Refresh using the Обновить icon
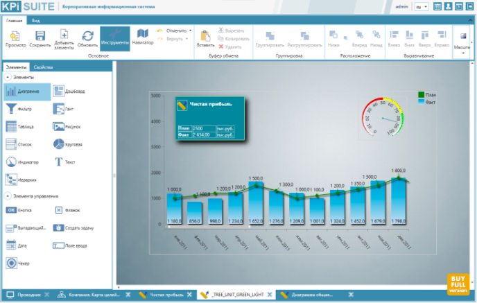Viewport: 477px width, 303px height. 87,39
